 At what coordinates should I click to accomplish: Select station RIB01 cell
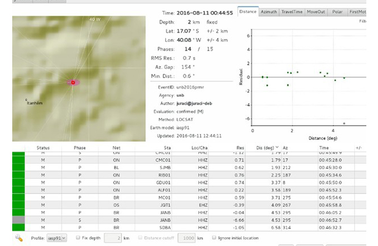[165, 175]
